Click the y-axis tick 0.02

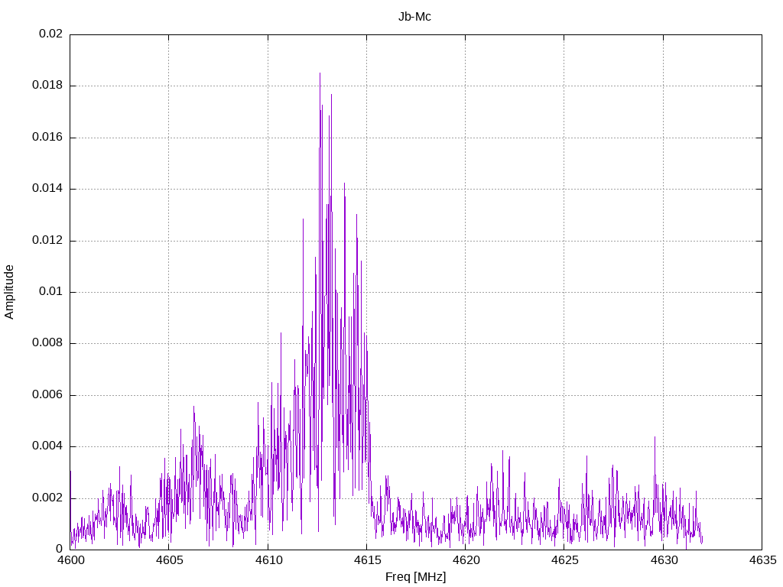coord(51,34)
